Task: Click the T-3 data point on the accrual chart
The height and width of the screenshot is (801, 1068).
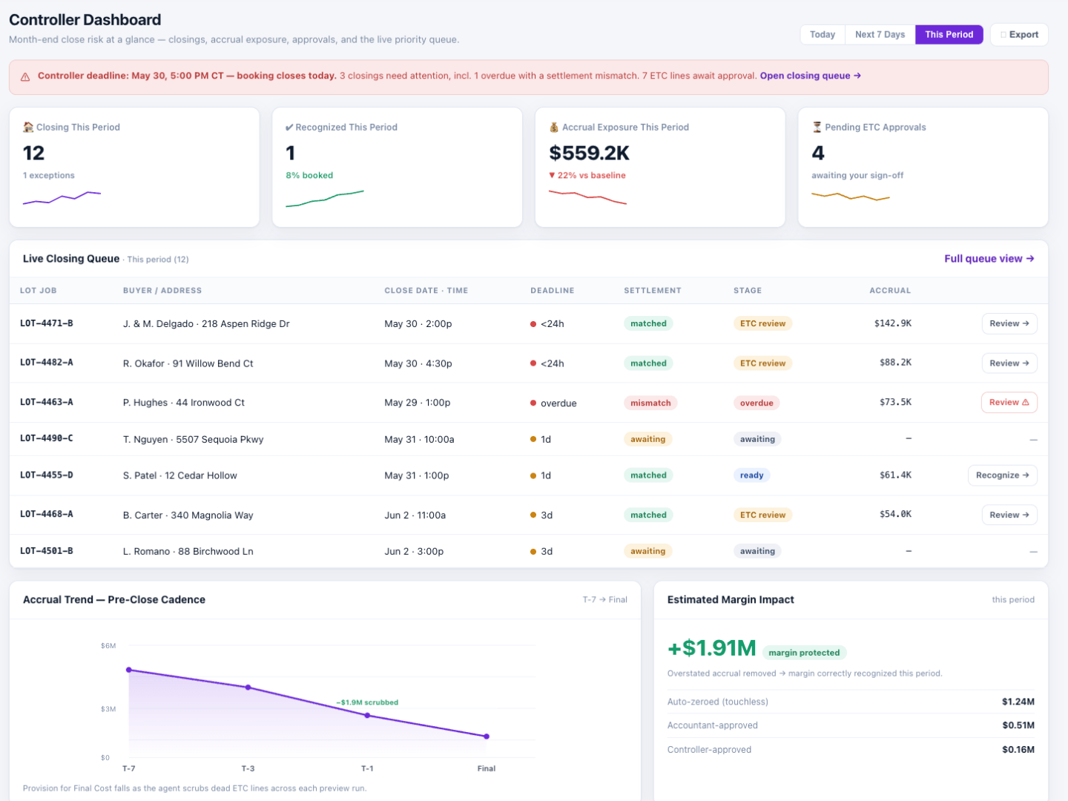Action: click(248, 688)
